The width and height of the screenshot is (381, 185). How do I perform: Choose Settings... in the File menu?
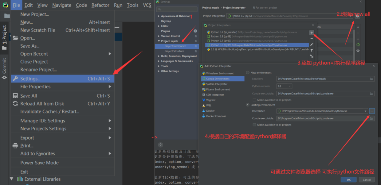[x=63, y=79]
